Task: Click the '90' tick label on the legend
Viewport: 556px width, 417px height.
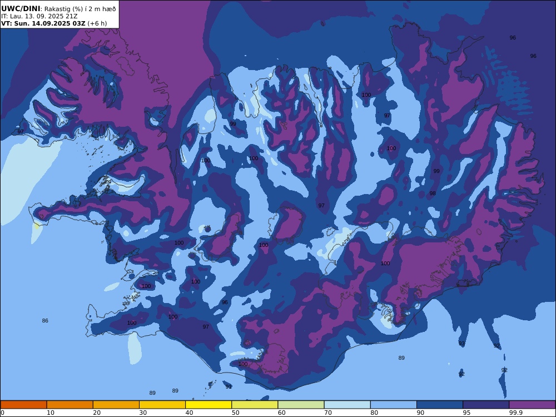Action: pos(420,413)
